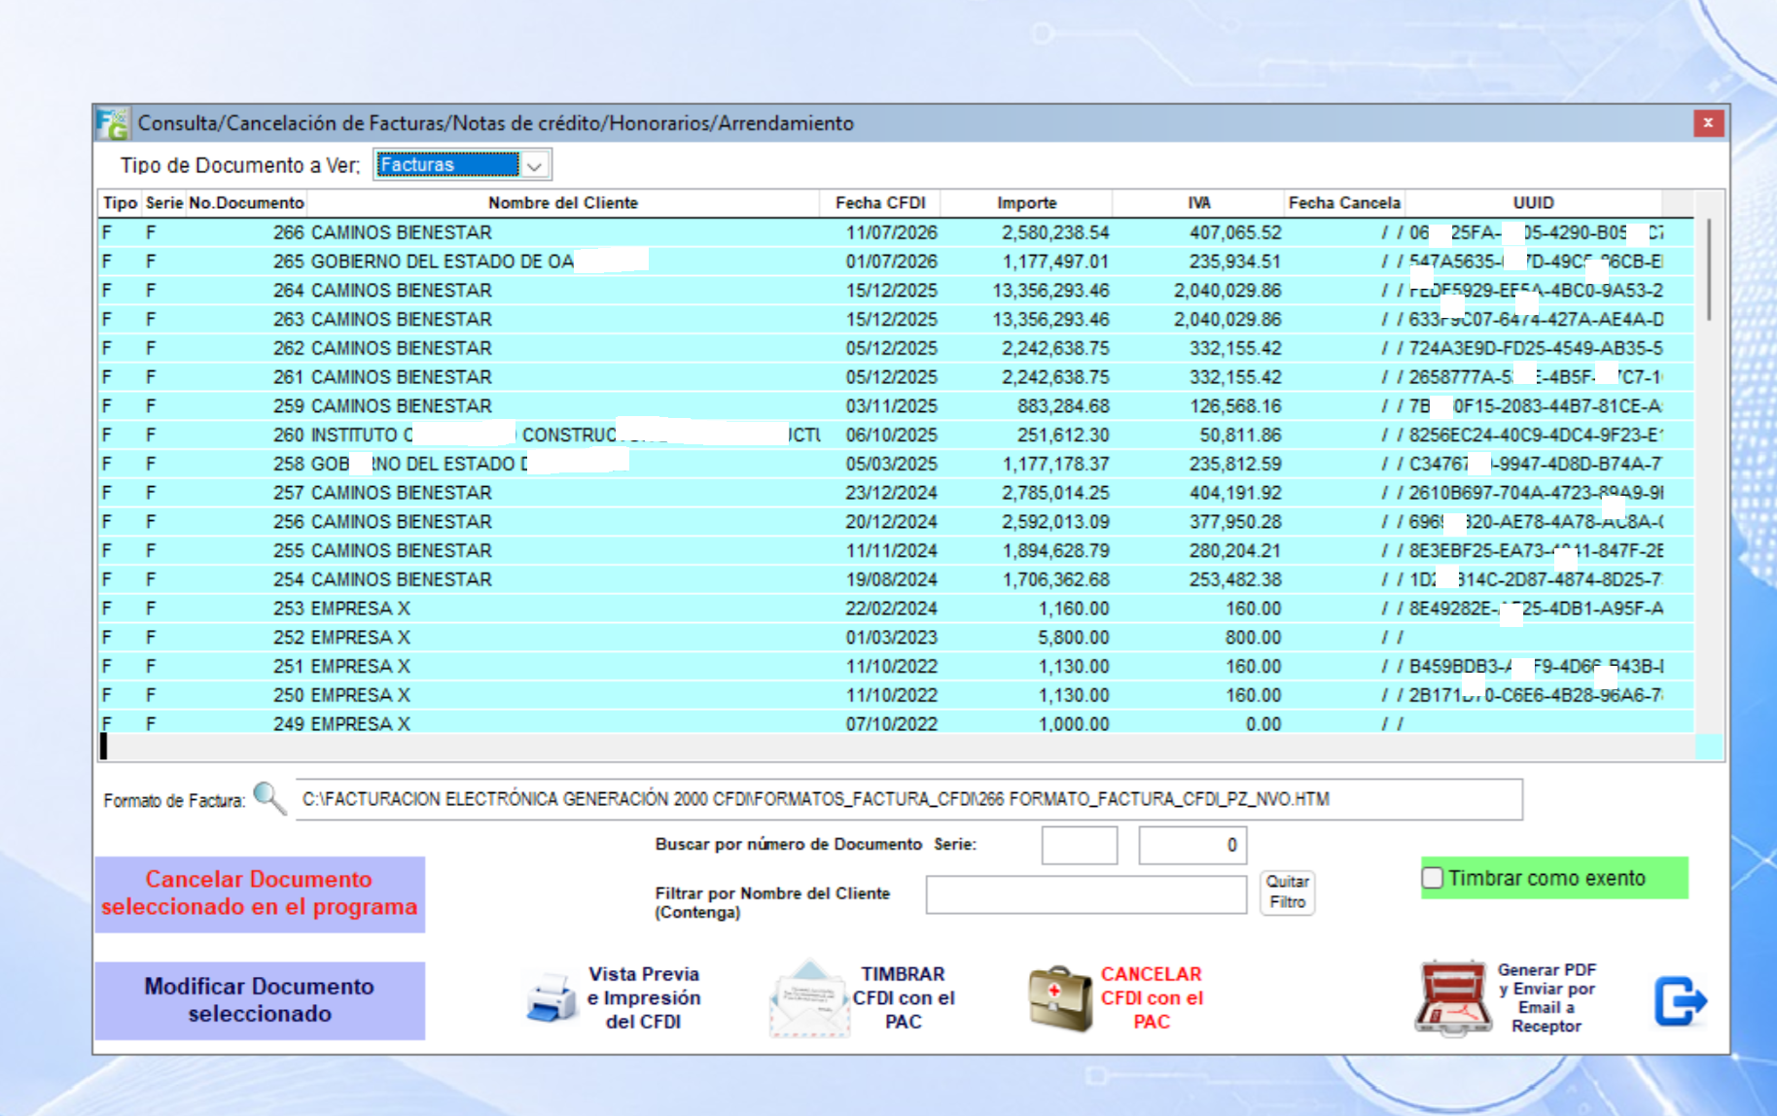The height and width of the screenshot is (1116, 1777).
Task: Click the red briefcase Generar PDF icon
Action: pyautogui.click(x=1453, y=998)
